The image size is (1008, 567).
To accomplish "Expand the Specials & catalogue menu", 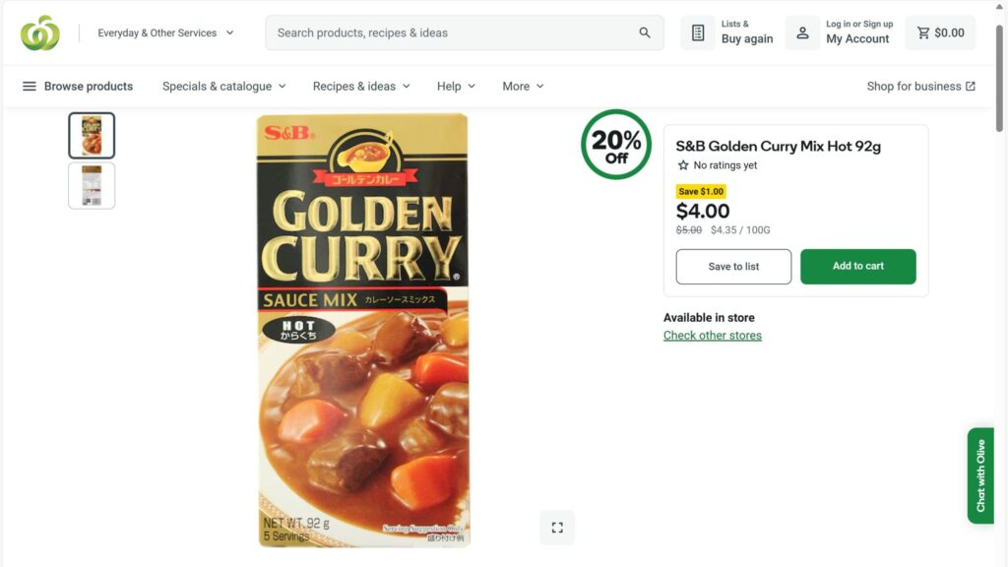I will (x=224, y=87).
